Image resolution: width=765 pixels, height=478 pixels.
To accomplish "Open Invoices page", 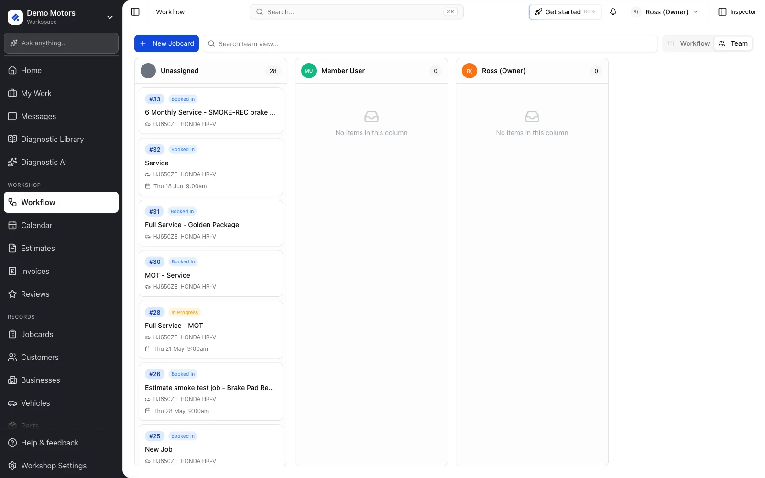I will pyautogui.click(x=61, y=271).
